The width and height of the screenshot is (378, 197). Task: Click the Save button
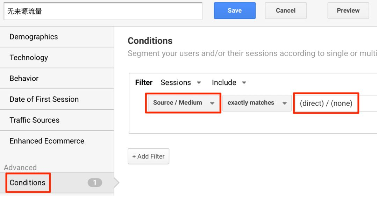(234, 10)
